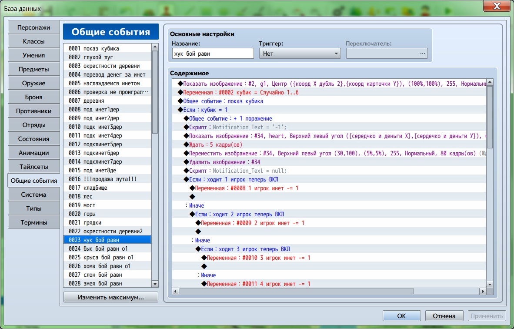The width and height of the screenshot is (514, 329).
Task: Select event 0001 показ кубика
Action: pos(107,48)
